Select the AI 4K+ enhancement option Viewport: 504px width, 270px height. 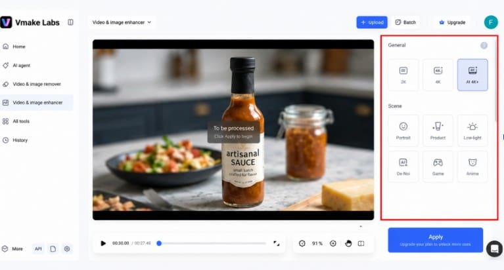click(x=472, y=75)
